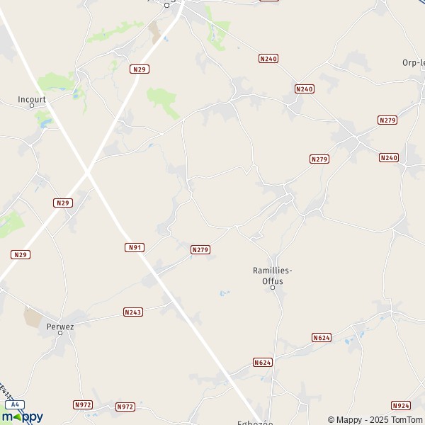Select the Ramillies-Offus town label
The width and height of the screenshot is (425, 425).
pos(273,276)
